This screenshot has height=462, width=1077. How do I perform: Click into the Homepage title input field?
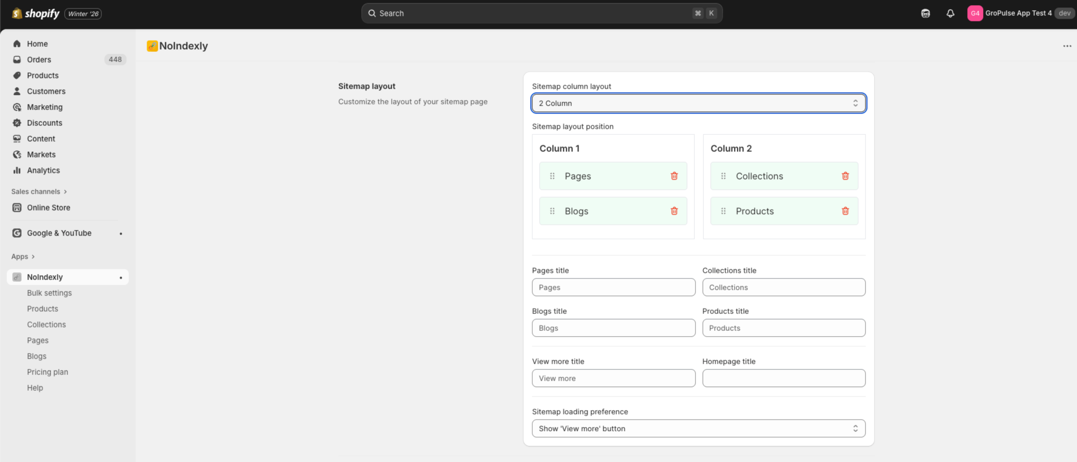783,378
